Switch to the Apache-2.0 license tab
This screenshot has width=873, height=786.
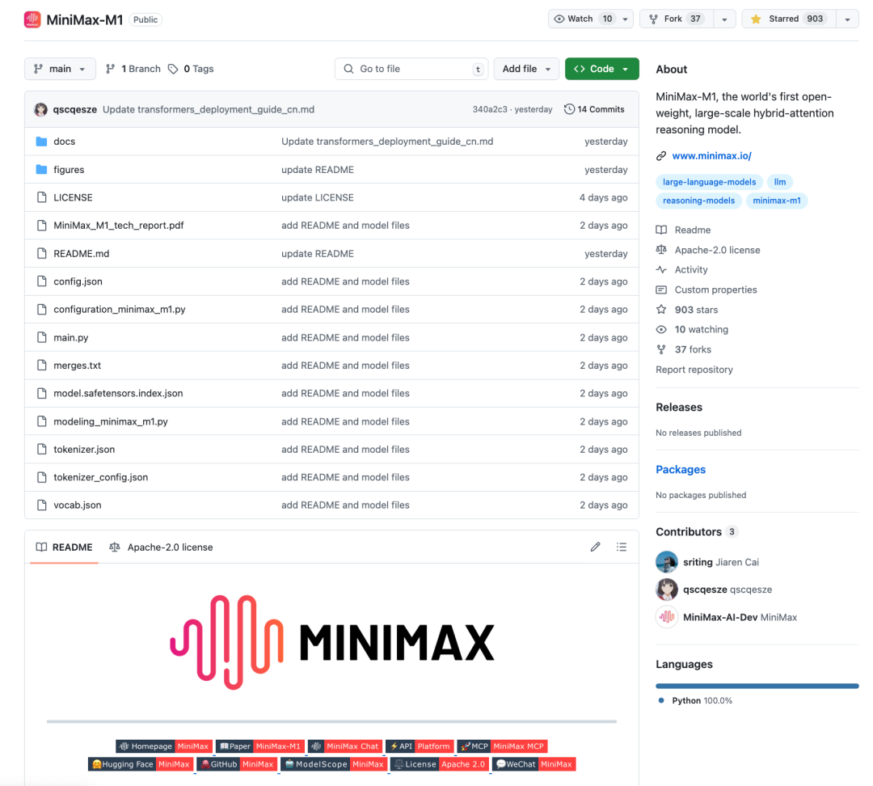(x=162, y=547)
